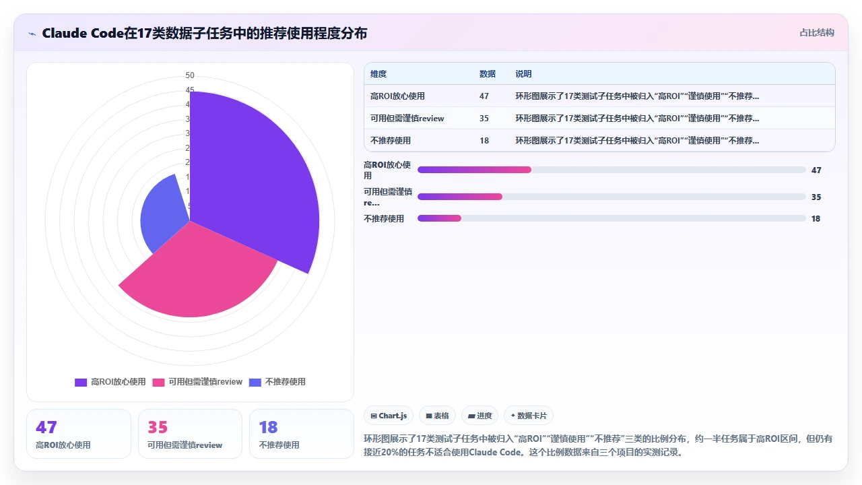Click the 数据卡片 tag
The width and height of the screenshot is (862, 485).
pyautogui.click(x=529, y=416)
